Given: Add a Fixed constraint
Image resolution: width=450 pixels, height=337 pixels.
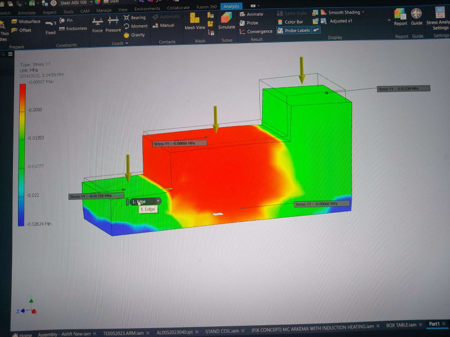Looking at the screenshot, I should coord(51,28).
